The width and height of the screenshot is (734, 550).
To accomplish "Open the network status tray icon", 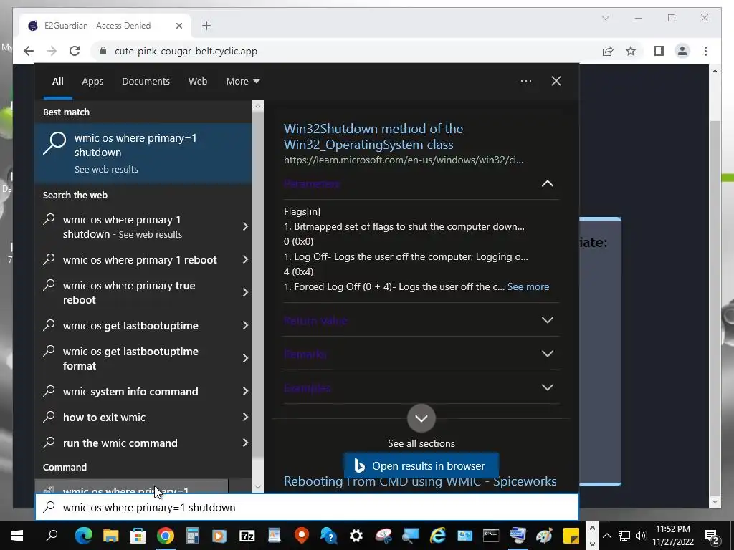I will pyautogui.click(x=624, y=536).
